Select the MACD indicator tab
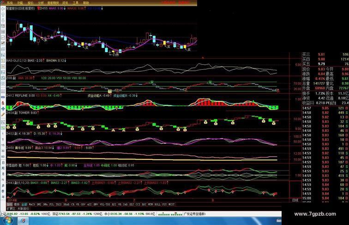 point(32,204)
